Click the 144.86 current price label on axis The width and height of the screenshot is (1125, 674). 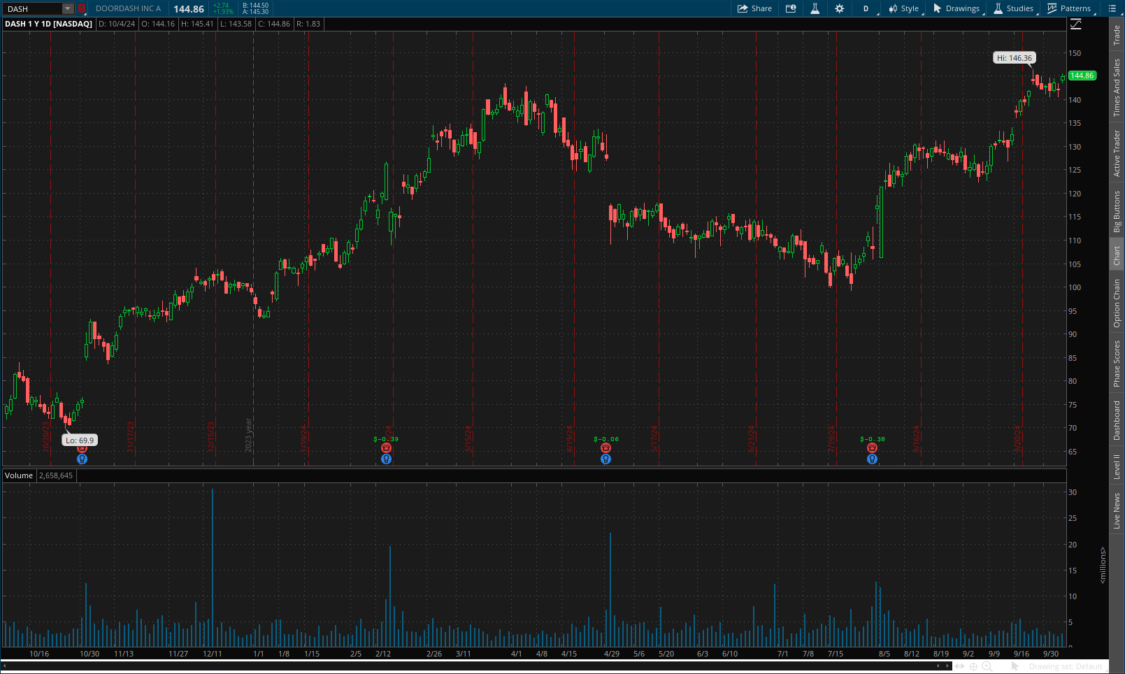point(1082,76)
